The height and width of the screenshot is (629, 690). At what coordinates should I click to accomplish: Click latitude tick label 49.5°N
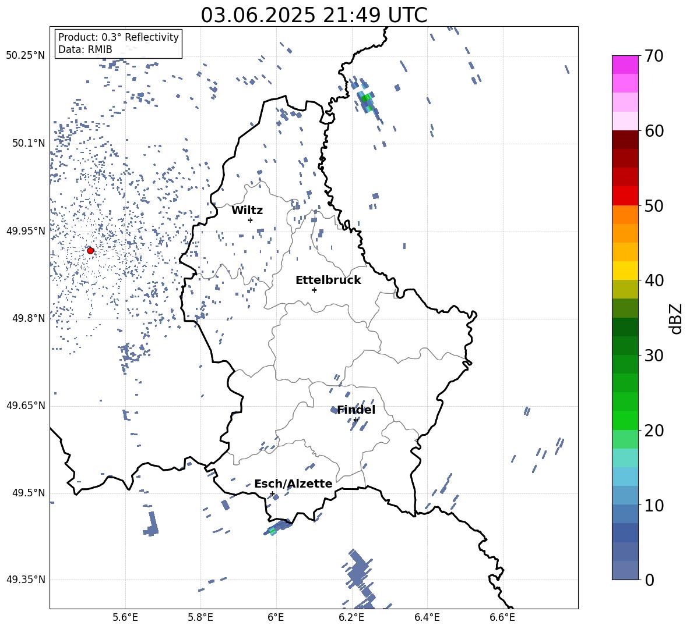(x=29, y=493)
